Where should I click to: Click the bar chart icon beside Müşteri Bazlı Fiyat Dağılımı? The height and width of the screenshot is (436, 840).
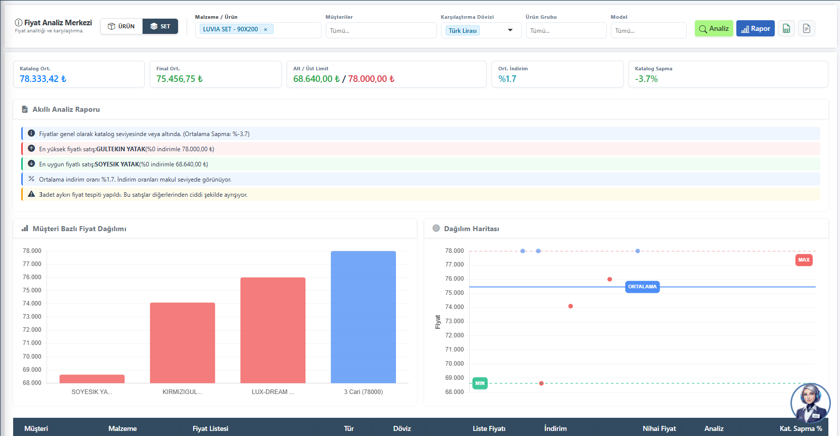coord(25,229)
